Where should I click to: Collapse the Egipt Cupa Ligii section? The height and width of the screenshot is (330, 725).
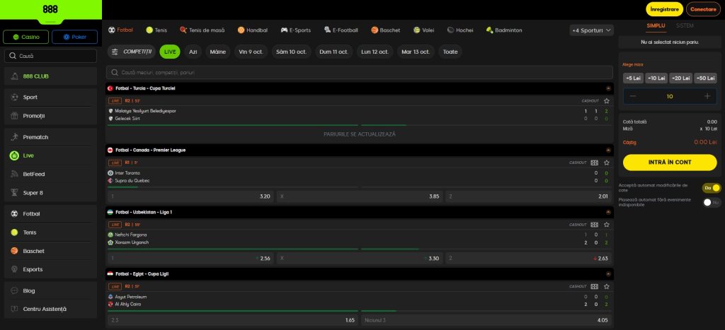(x=608, y=273)
